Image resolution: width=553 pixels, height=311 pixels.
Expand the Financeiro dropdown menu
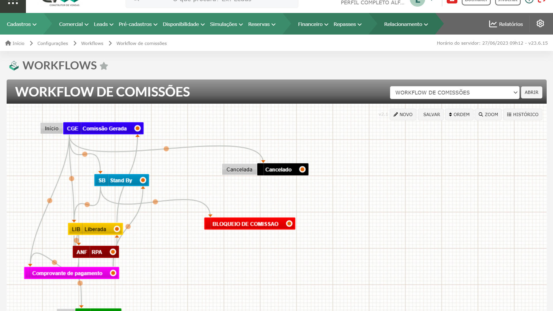coord(313,24)
